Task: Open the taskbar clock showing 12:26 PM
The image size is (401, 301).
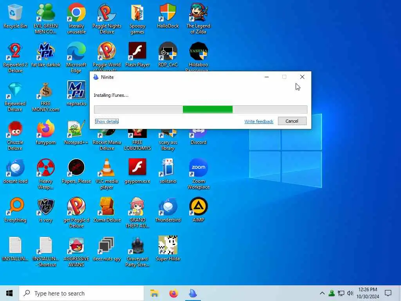Action: pyautogui.click(x=367, y=293)
